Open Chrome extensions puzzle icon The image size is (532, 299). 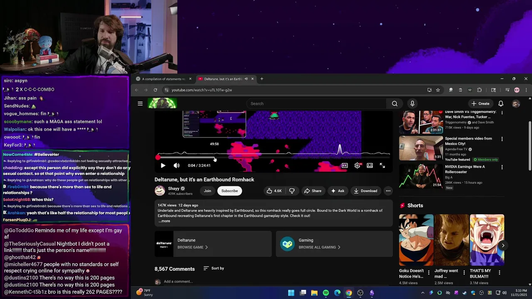click(x=479, y=90)
